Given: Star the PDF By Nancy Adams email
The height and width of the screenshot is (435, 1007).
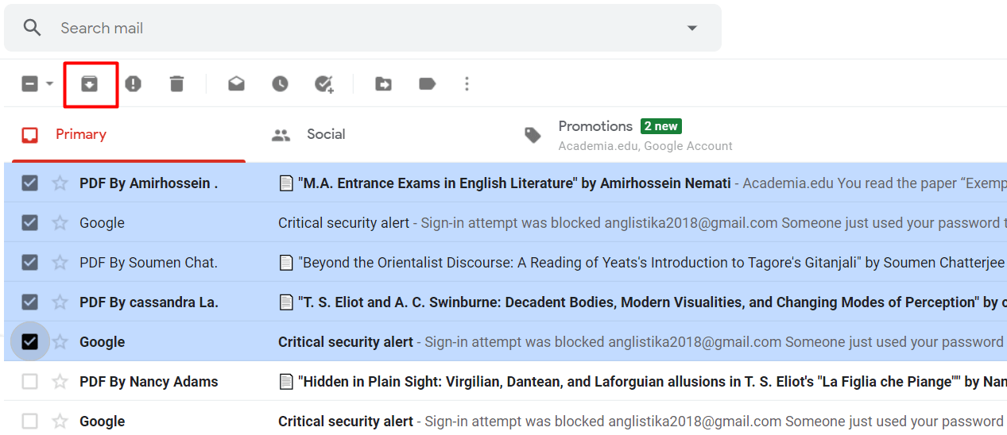Looking at the screenshot, I should point(60,382).
